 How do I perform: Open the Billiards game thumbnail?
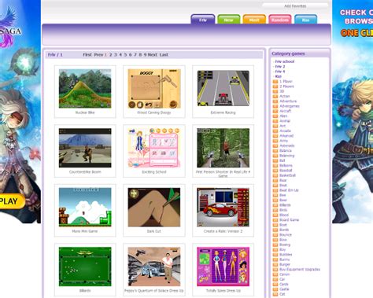click(85, 267)
